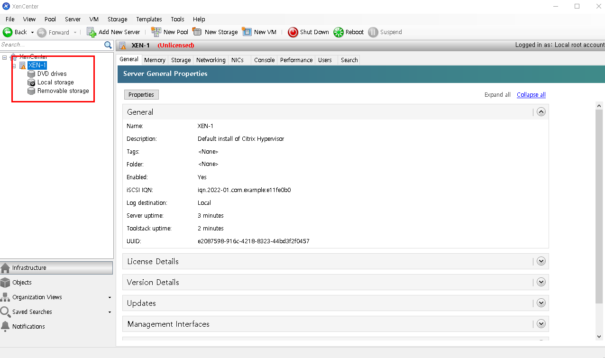The width and height of the screenshot is (605, 358).
Task: Open the Organization Views dropdown arrow
Action: tap(110, 298)
